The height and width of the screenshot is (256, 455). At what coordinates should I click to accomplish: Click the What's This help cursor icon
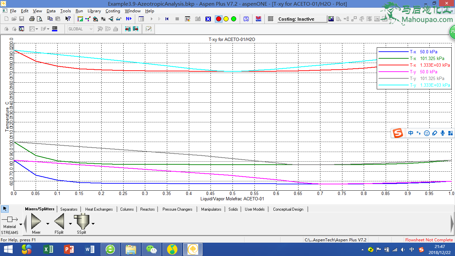(68, 19)
